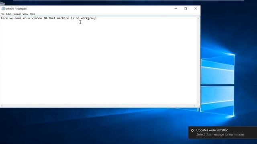The image size is (257, 144).
Task: Click the 'Untitled - Notepad' title text
Action: [x=16, y=9]
